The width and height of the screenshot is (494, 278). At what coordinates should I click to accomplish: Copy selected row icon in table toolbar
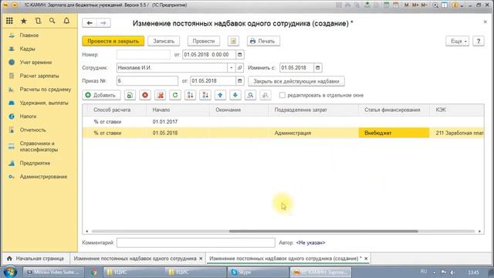click(x=130, y=95)
